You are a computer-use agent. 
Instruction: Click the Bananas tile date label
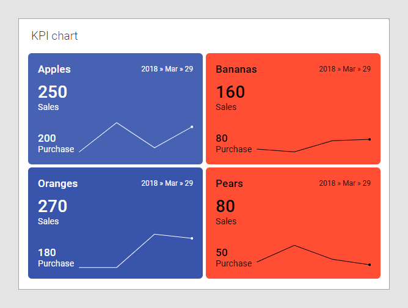pos(344,69)
